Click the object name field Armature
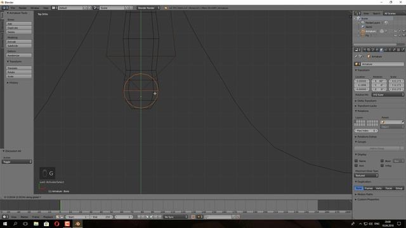The width and height of the screenshot is (406, 228). (x=382, y=64)
